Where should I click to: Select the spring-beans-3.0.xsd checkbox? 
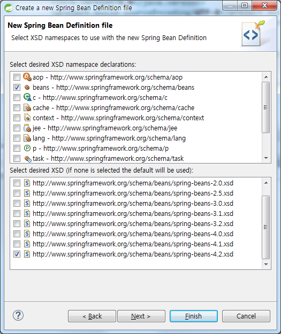click(x=17, y=204)
